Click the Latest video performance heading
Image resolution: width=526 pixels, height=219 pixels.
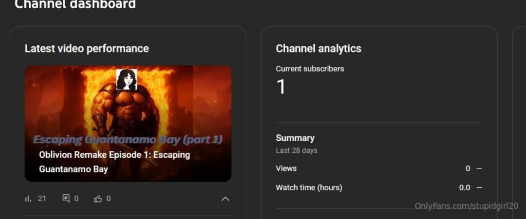click(x=87, y=49)
